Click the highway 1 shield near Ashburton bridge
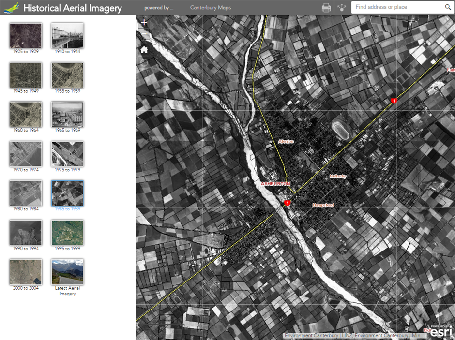This screenshot has height=340, width=455. pyautogui.click(x=287, y=203)
